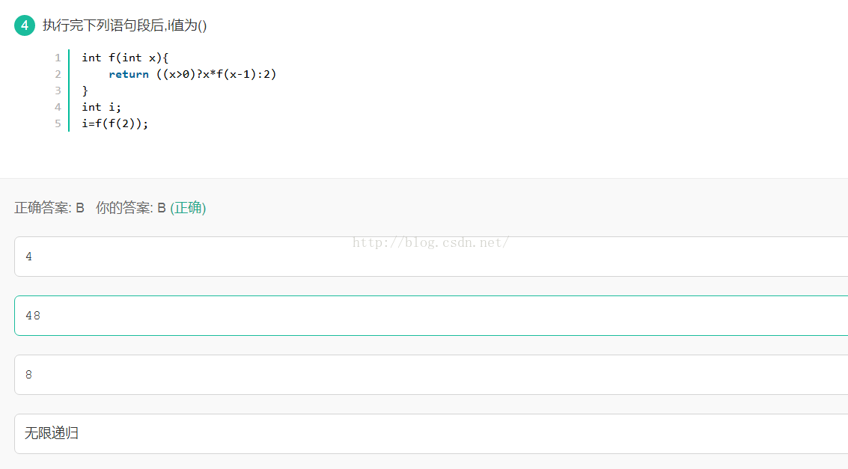This screenshot has width=848, height=469.
Task: Click line number 1 in code gutter
Action: tap(58, 58)
